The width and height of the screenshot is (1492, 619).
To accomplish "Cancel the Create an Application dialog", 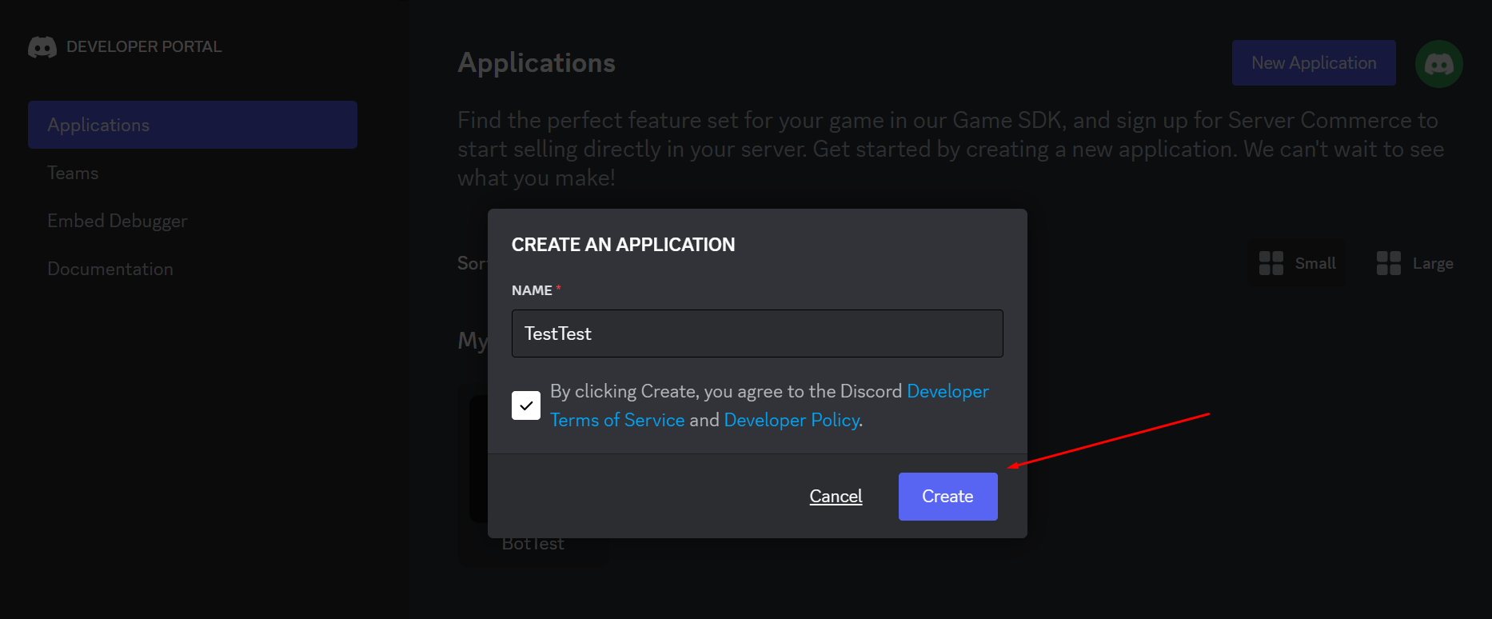I will tap(836, 497).
